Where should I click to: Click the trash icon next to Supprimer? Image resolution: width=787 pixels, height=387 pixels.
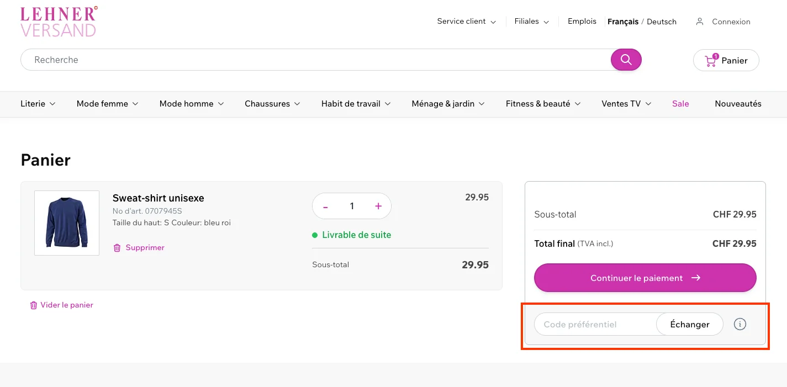[x=117, y=247]
